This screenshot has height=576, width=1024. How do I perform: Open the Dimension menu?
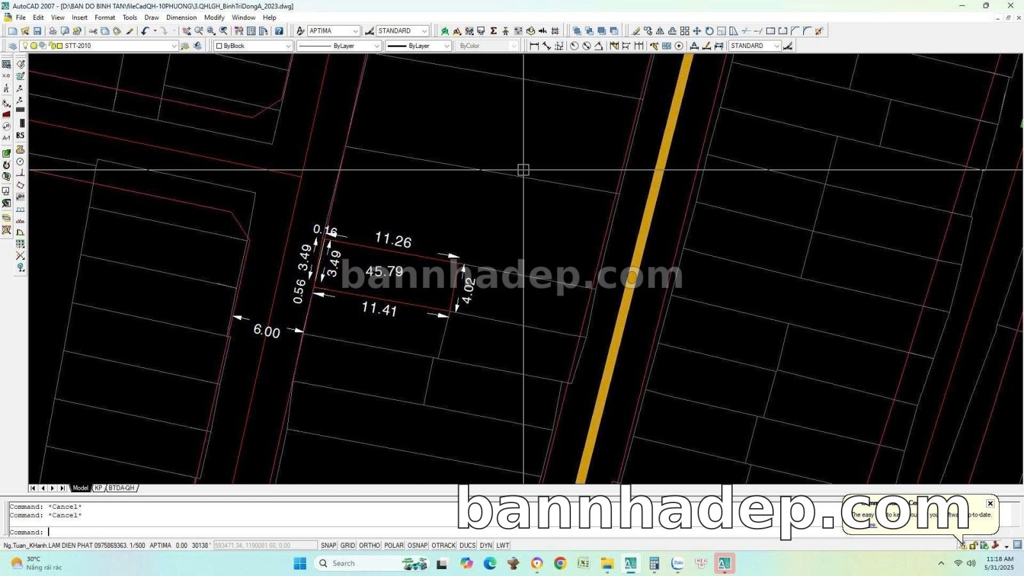[181, 17]
